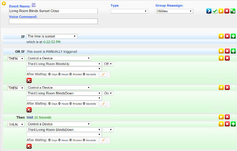Change the Off value dropdown for BlindsUp
The image size is (237, 151).
click(x=108, y=64)
